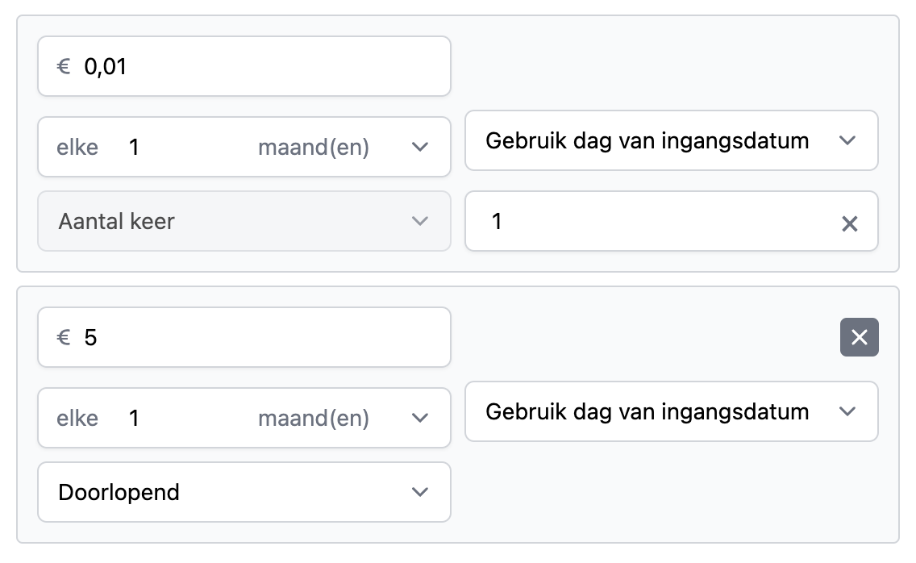The height and width of the screenshot is (563, 916).
Task: Click the elke label in the € 5 block
Action: click(x=77, y=419)
